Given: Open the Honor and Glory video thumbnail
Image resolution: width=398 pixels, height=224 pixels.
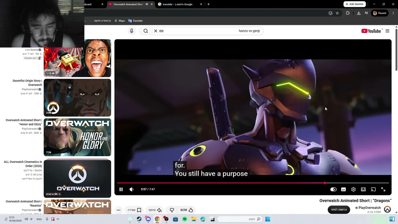Looking at the screenshot, I should (77, 137).
